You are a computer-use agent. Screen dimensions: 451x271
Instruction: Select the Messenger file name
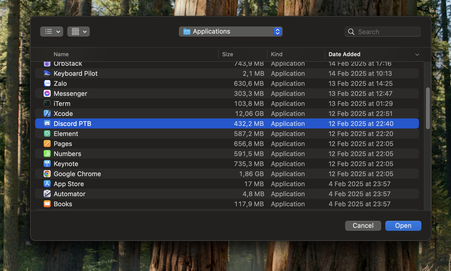(70, 94)
